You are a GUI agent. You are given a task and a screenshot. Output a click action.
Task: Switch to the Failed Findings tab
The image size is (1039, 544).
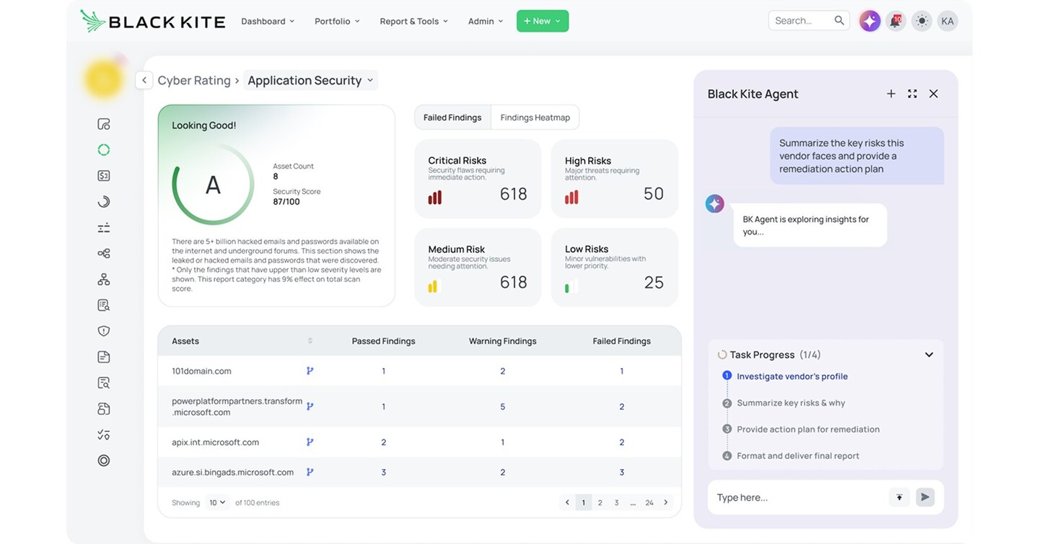[452, 118]
